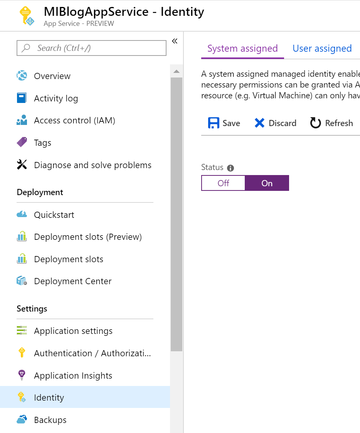Click Diagnose and solve problems tools icon
This screenshot has height=433, width=360.
[22, 165]
